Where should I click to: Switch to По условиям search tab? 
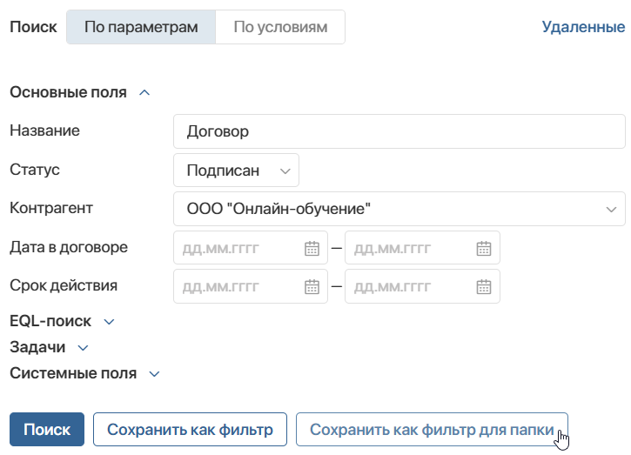pyautogui.click(x=280, y=27)
